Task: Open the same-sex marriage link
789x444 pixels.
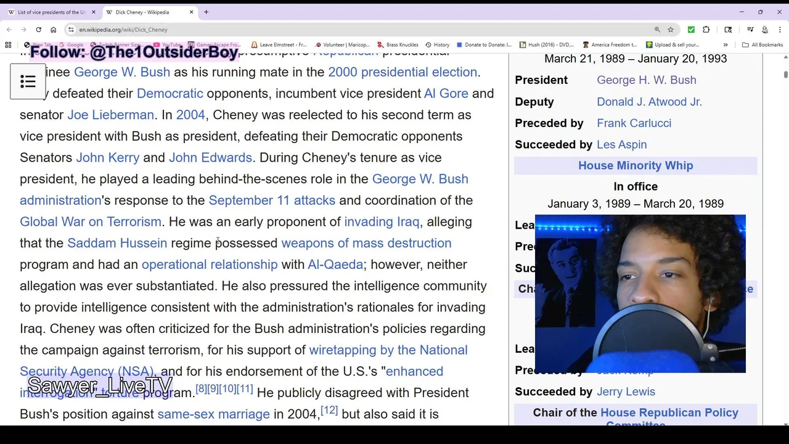Action: tap(213, 414)
